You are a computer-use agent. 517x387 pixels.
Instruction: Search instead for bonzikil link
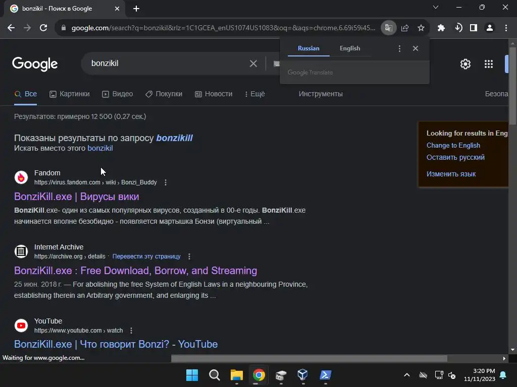100,149
